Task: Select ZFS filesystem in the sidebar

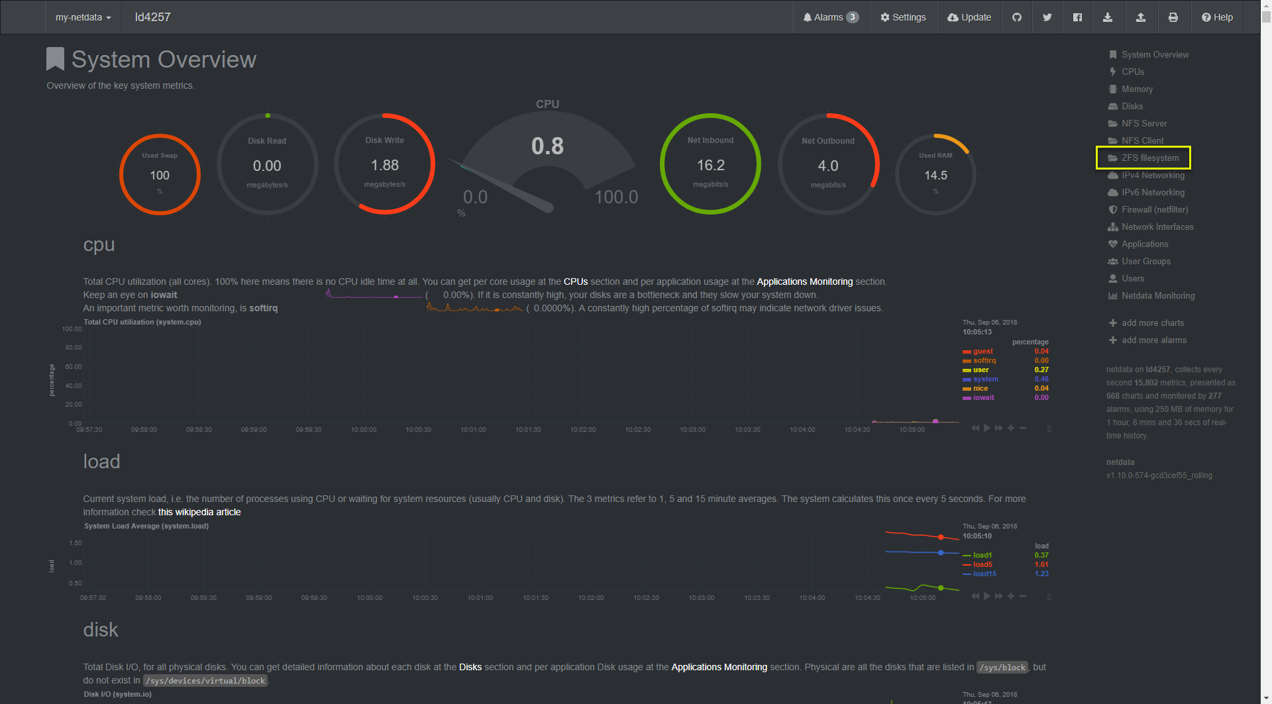Action: [x=1149, y=158]
